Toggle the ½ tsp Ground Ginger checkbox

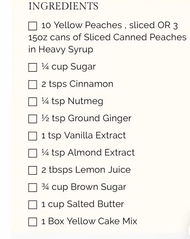(x=33, y=119)
